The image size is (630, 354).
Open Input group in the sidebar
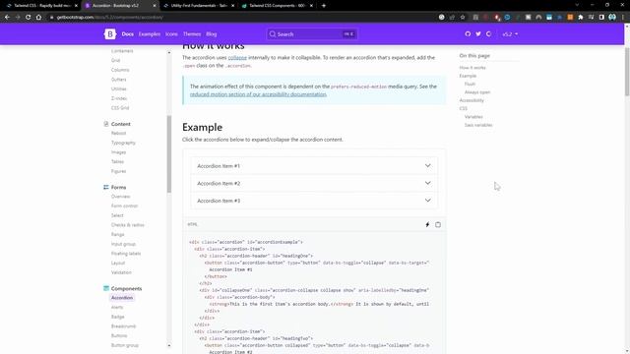pyautogui.click(x=123, y=244)
